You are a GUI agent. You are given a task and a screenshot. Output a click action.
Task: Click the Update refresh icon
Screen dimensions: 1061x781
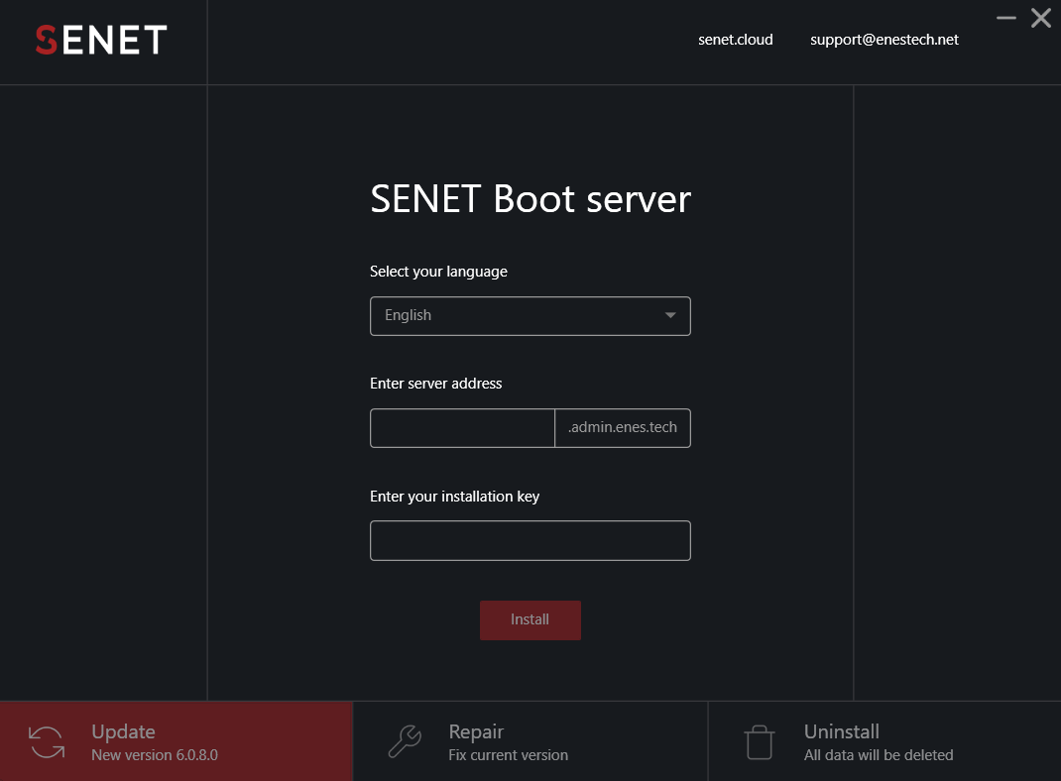pyautogui.click(x=46, y=740)
